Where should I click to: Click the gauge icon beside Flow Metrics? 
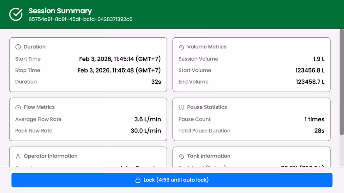point(18,107)
